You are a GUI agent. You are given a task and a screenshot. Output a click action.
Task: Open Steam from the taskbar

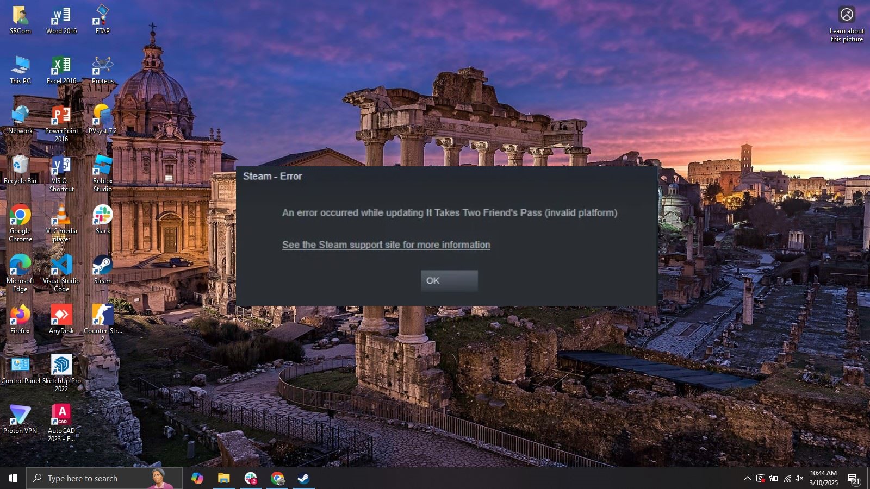[x=303, y=479]
